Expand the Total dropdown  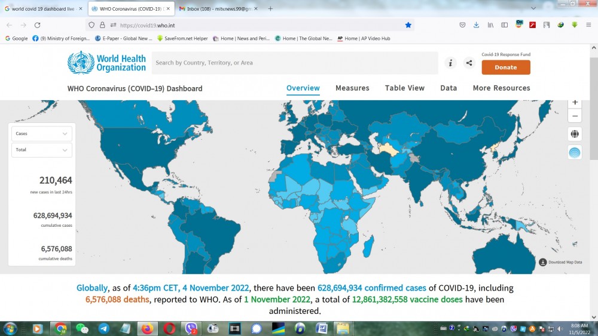tap(42, 150)
